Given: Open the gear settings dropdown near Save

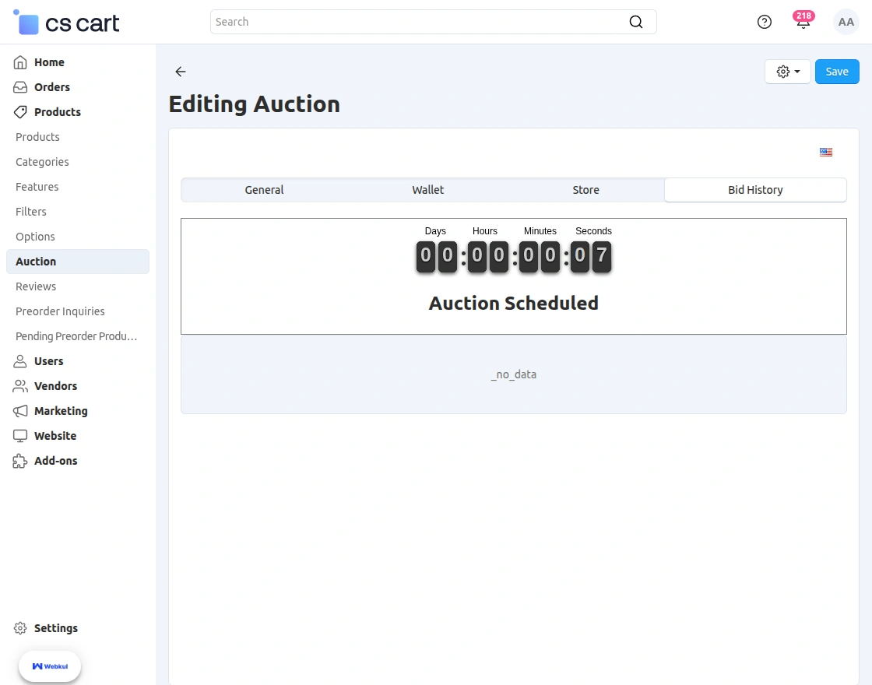Looking at the screenshot, I should tap(787, 71).
